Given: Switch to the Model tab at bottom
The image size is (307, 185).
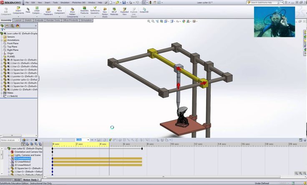Looking at the screenshot, I should [x=17, y=180].
